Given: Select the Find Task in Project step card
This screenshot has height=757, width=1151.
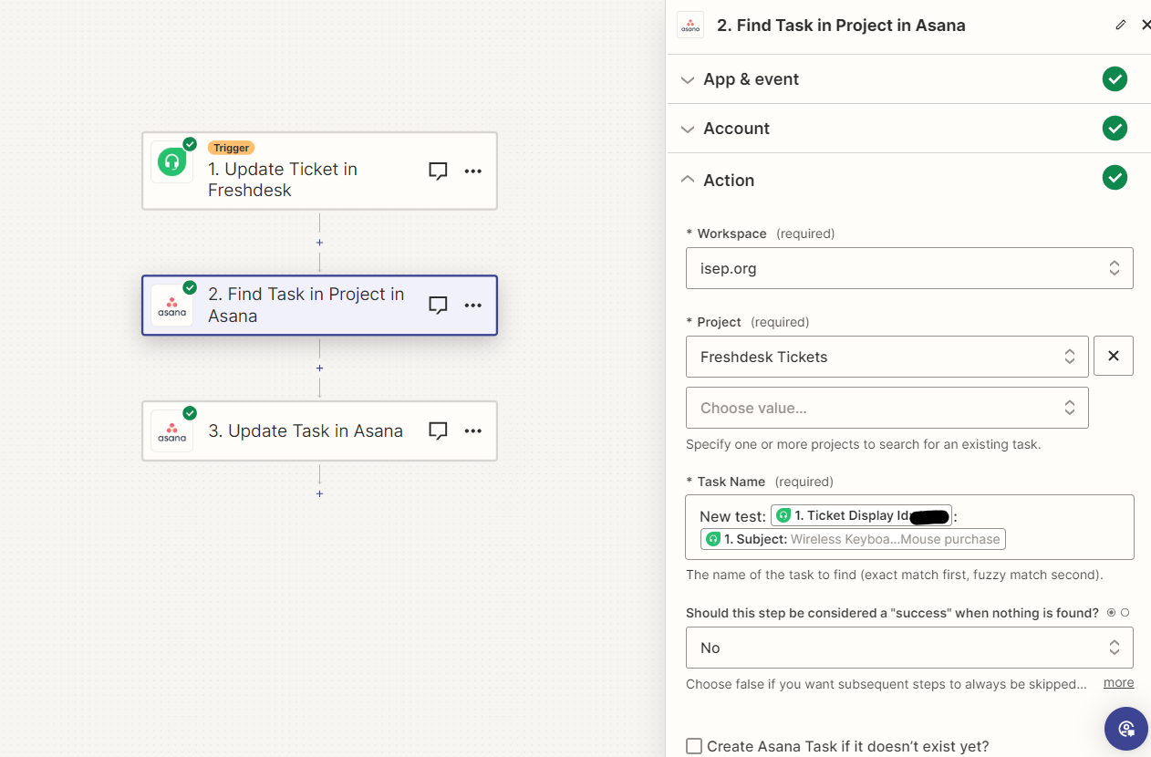Looking at the screenshot, I should pos(319,306).
